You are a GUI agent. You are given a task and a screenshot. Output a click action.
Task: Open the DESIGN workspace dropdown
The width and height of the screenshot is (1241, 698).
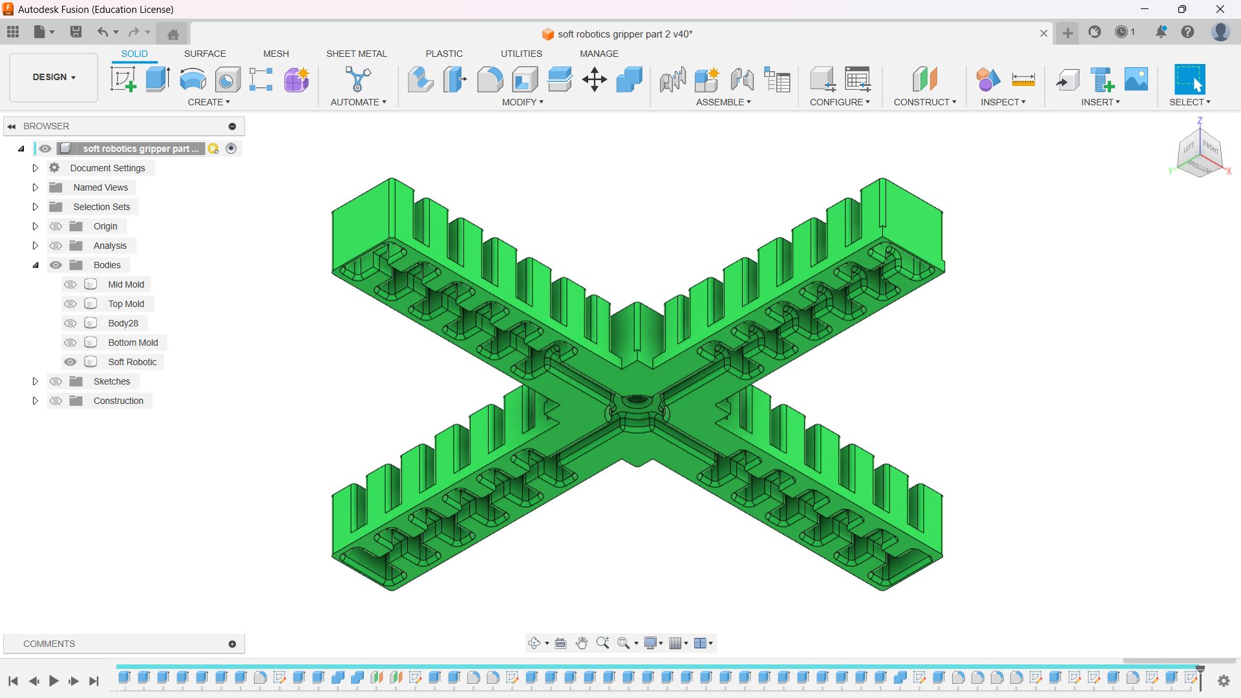click(54, 77)
